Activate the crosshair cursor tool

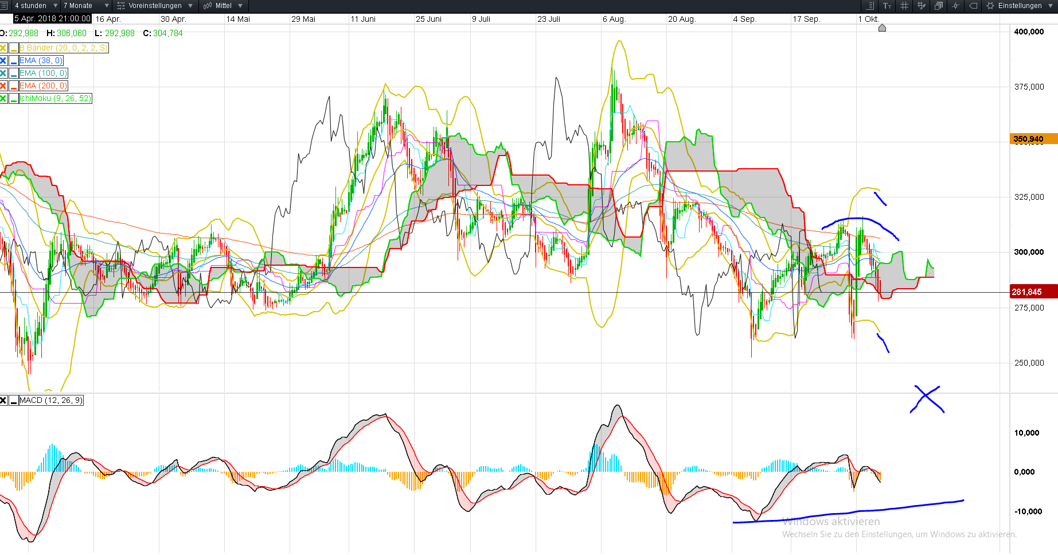[956, 6]
